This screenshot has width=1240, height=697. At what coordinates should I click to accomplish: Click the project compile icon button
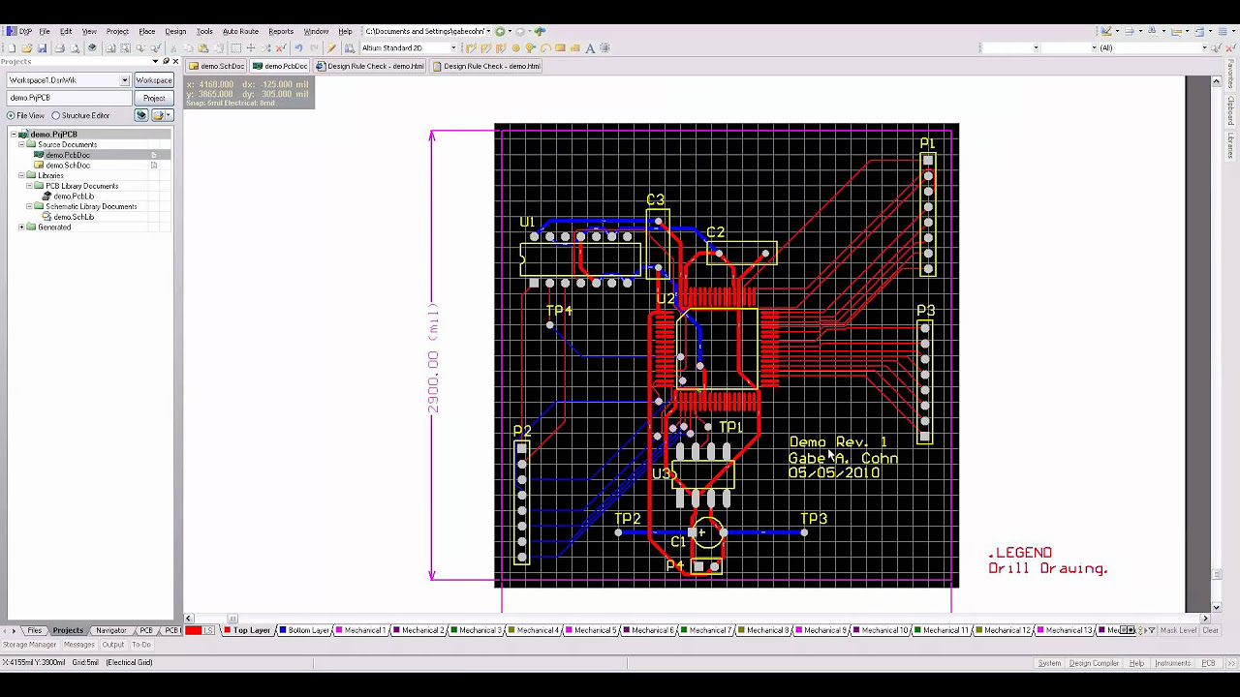[x=141, y=115]
